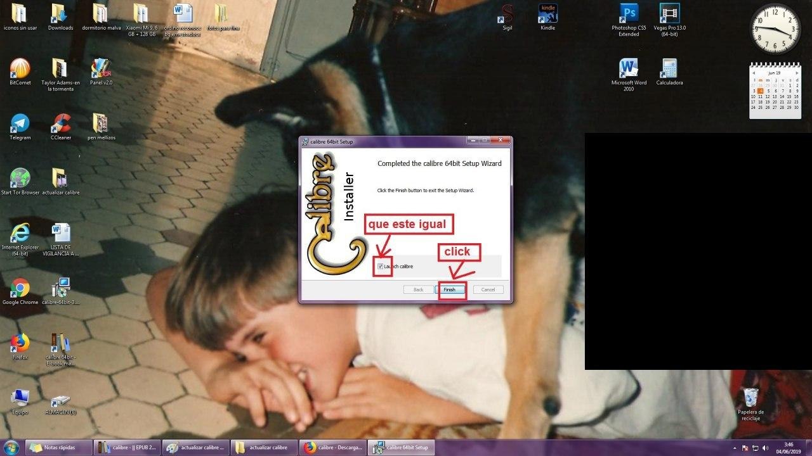Click the taskbar clock showing 3:46

coord(789,448)
